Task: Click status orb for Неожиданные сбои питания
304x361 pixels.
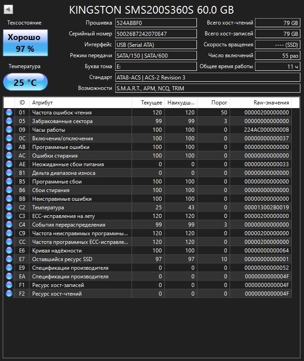Action: coord(9,164)
